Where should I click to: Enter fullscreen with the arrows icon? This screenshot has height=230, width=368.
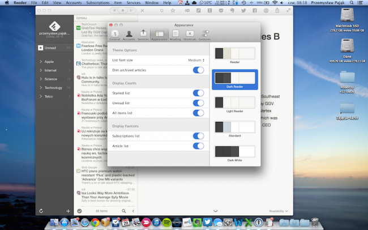[288, 10]
